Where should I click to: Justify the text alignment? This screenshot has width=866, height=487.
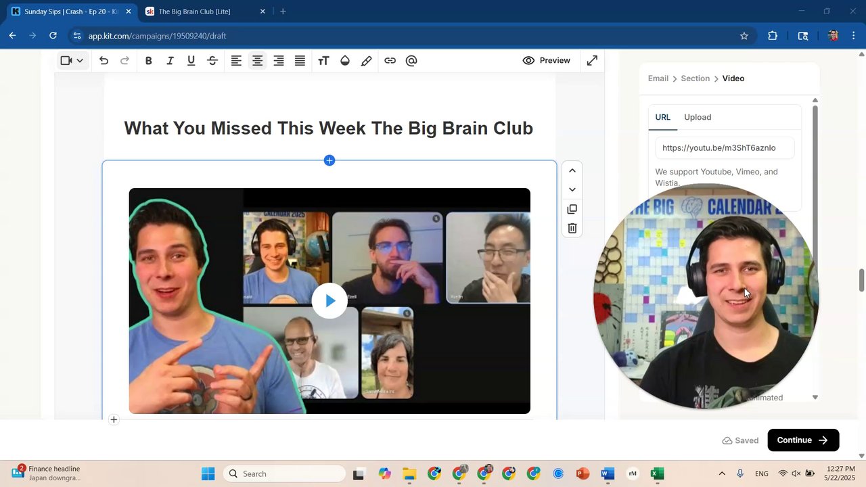[300, 61]
